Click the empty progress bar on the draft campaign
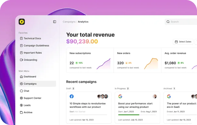 [x=88, y=115]
